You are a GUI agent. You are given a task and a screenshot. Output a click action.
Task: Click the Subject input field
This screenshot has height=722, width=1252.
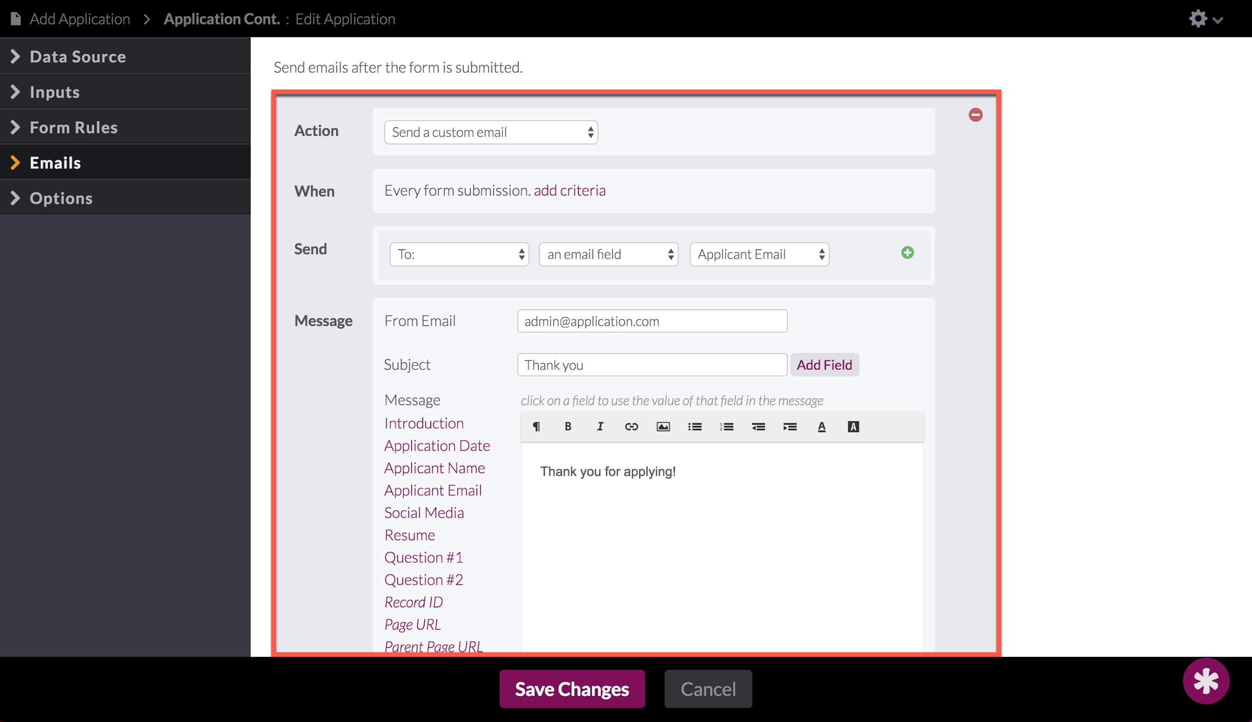[x=652, y=365]
